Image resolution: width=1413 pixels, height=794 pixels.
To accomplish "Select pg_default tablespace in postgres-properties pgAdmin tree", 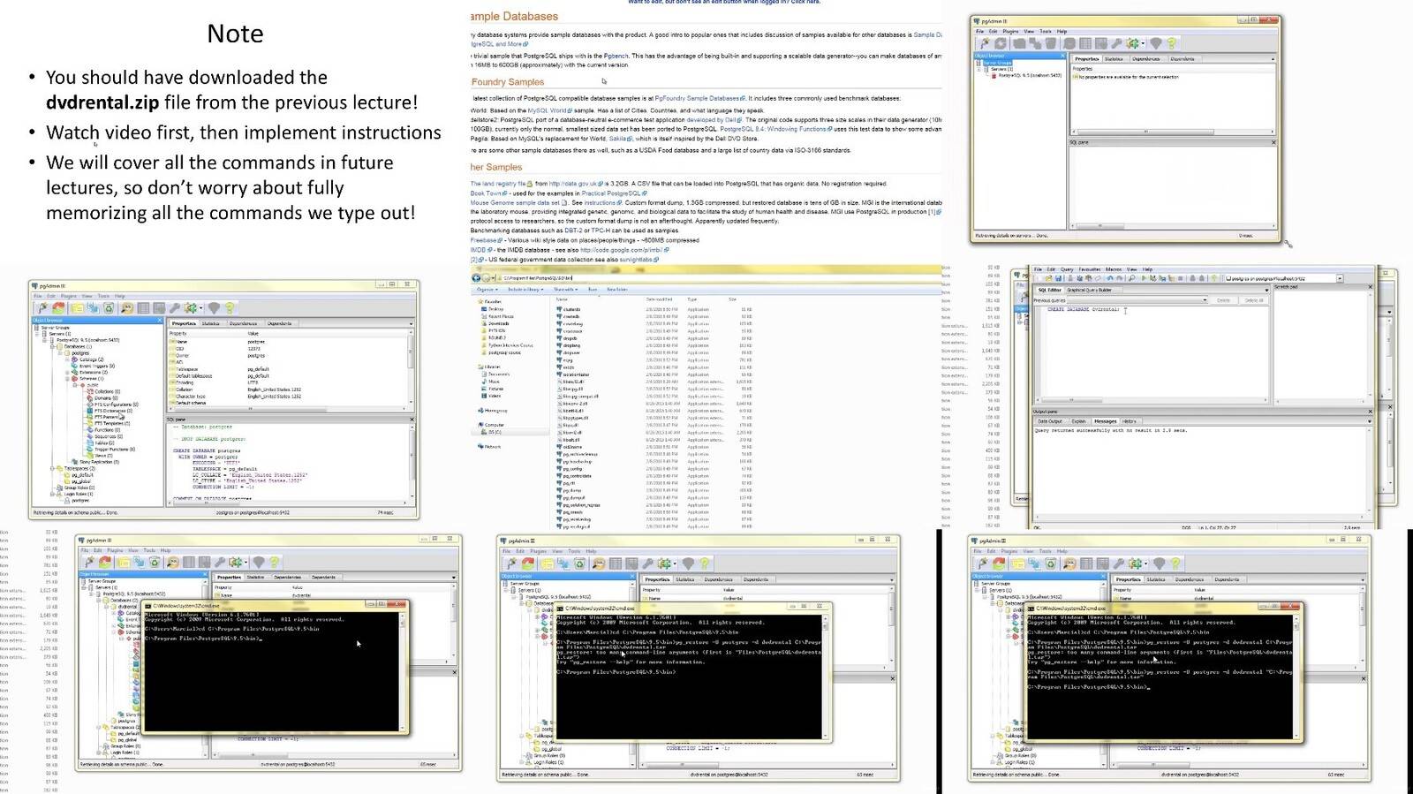I will pyautogui.click(x=83, y=475).
